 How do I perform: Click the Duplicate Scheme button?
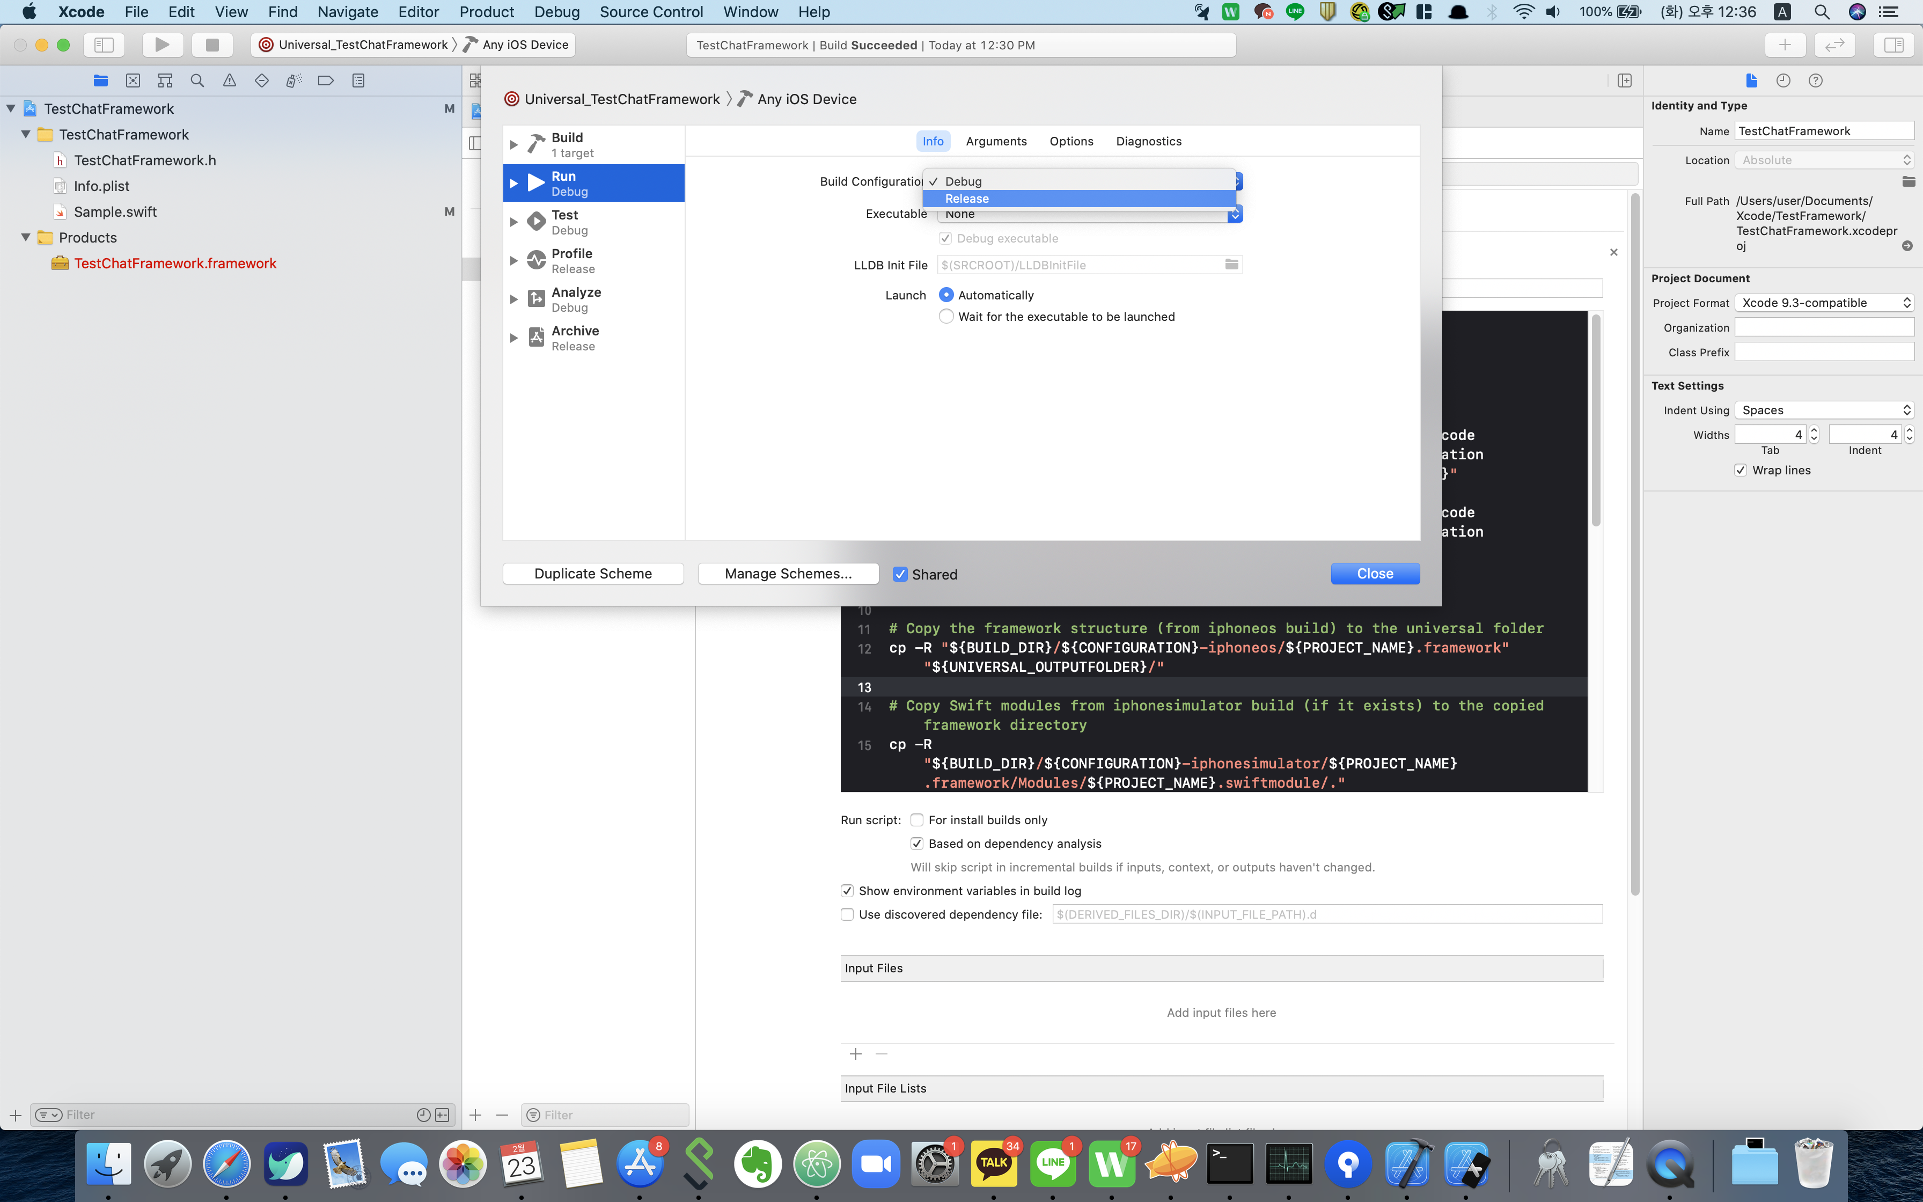pyautogui.click(x=593, y=573)
